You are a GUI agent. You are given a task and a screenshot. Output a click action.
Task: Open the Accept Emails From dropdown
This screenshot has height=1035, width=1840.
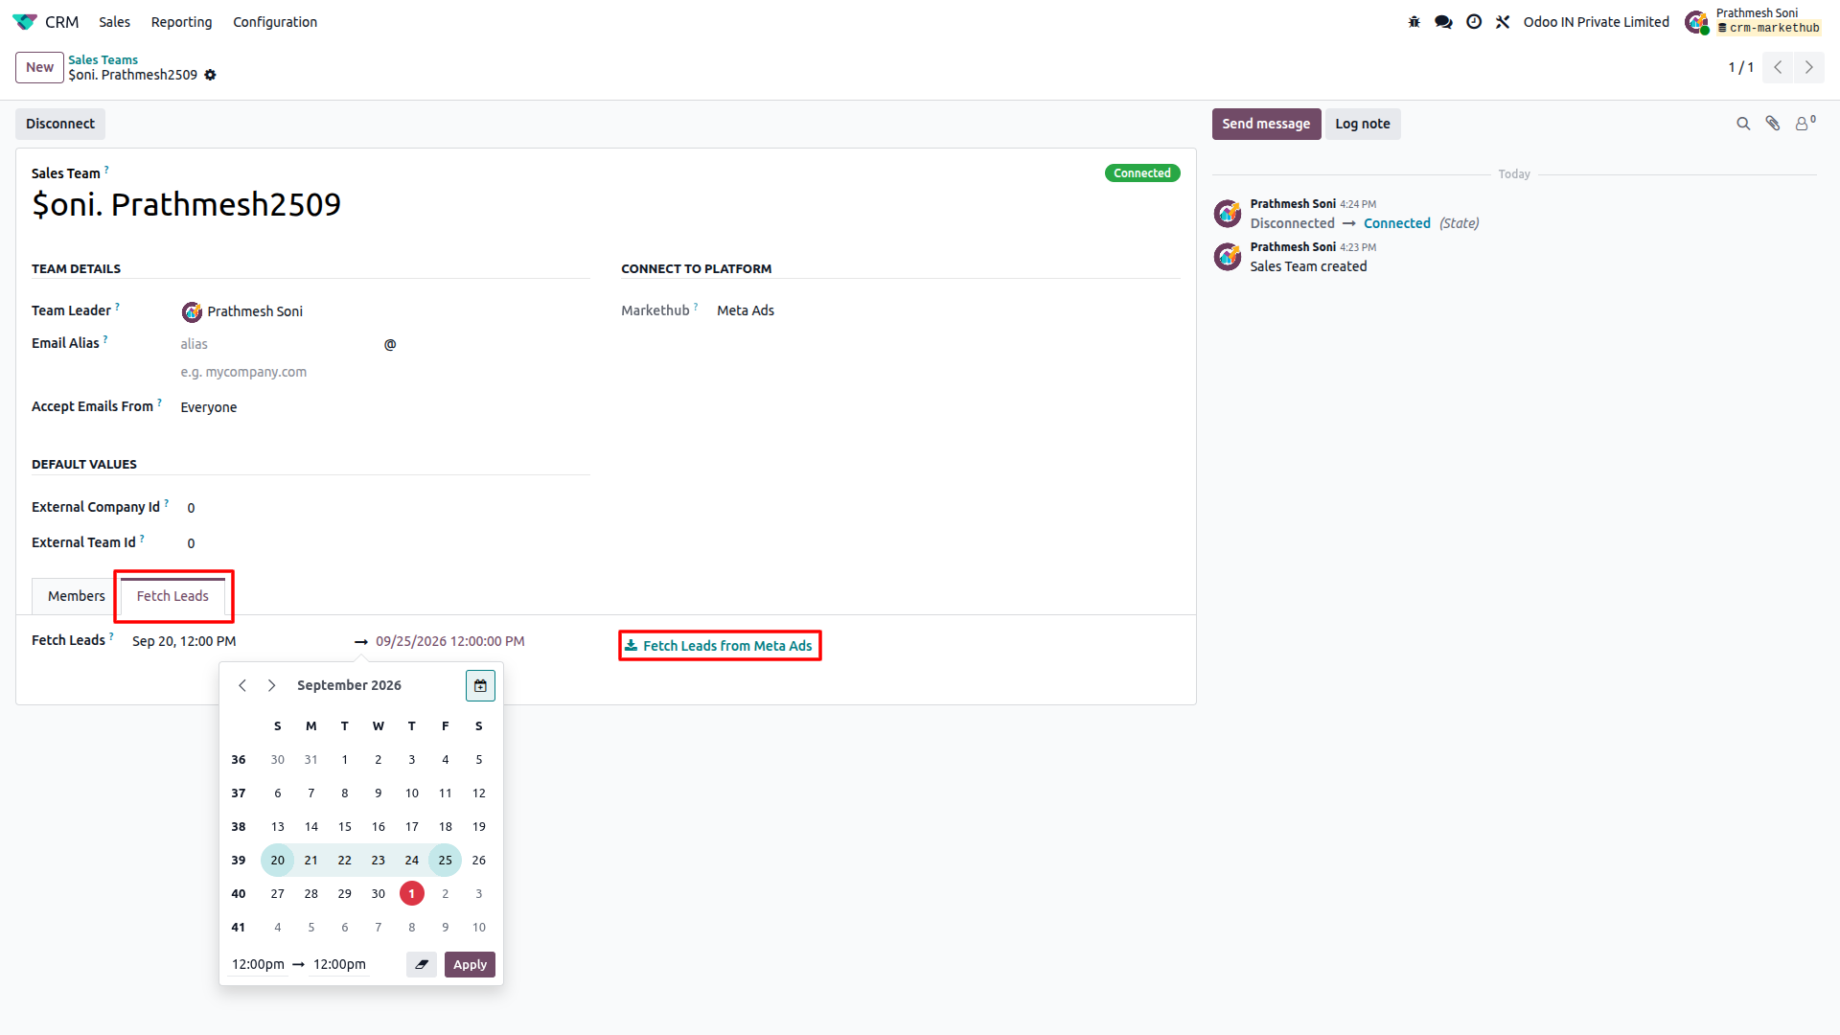pos(383,407)
